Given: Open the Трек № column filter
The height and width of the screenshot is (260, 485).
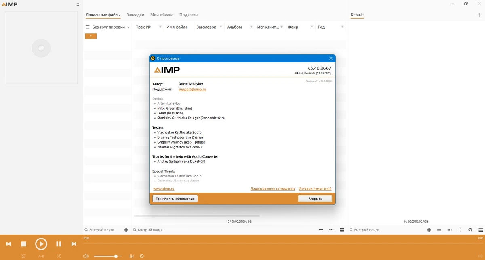Looking at the screenshot, I should [160, 27].
